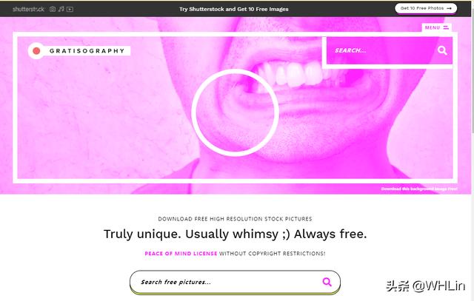Click the hamburger lines icon beside MENU

pos(446,27)
